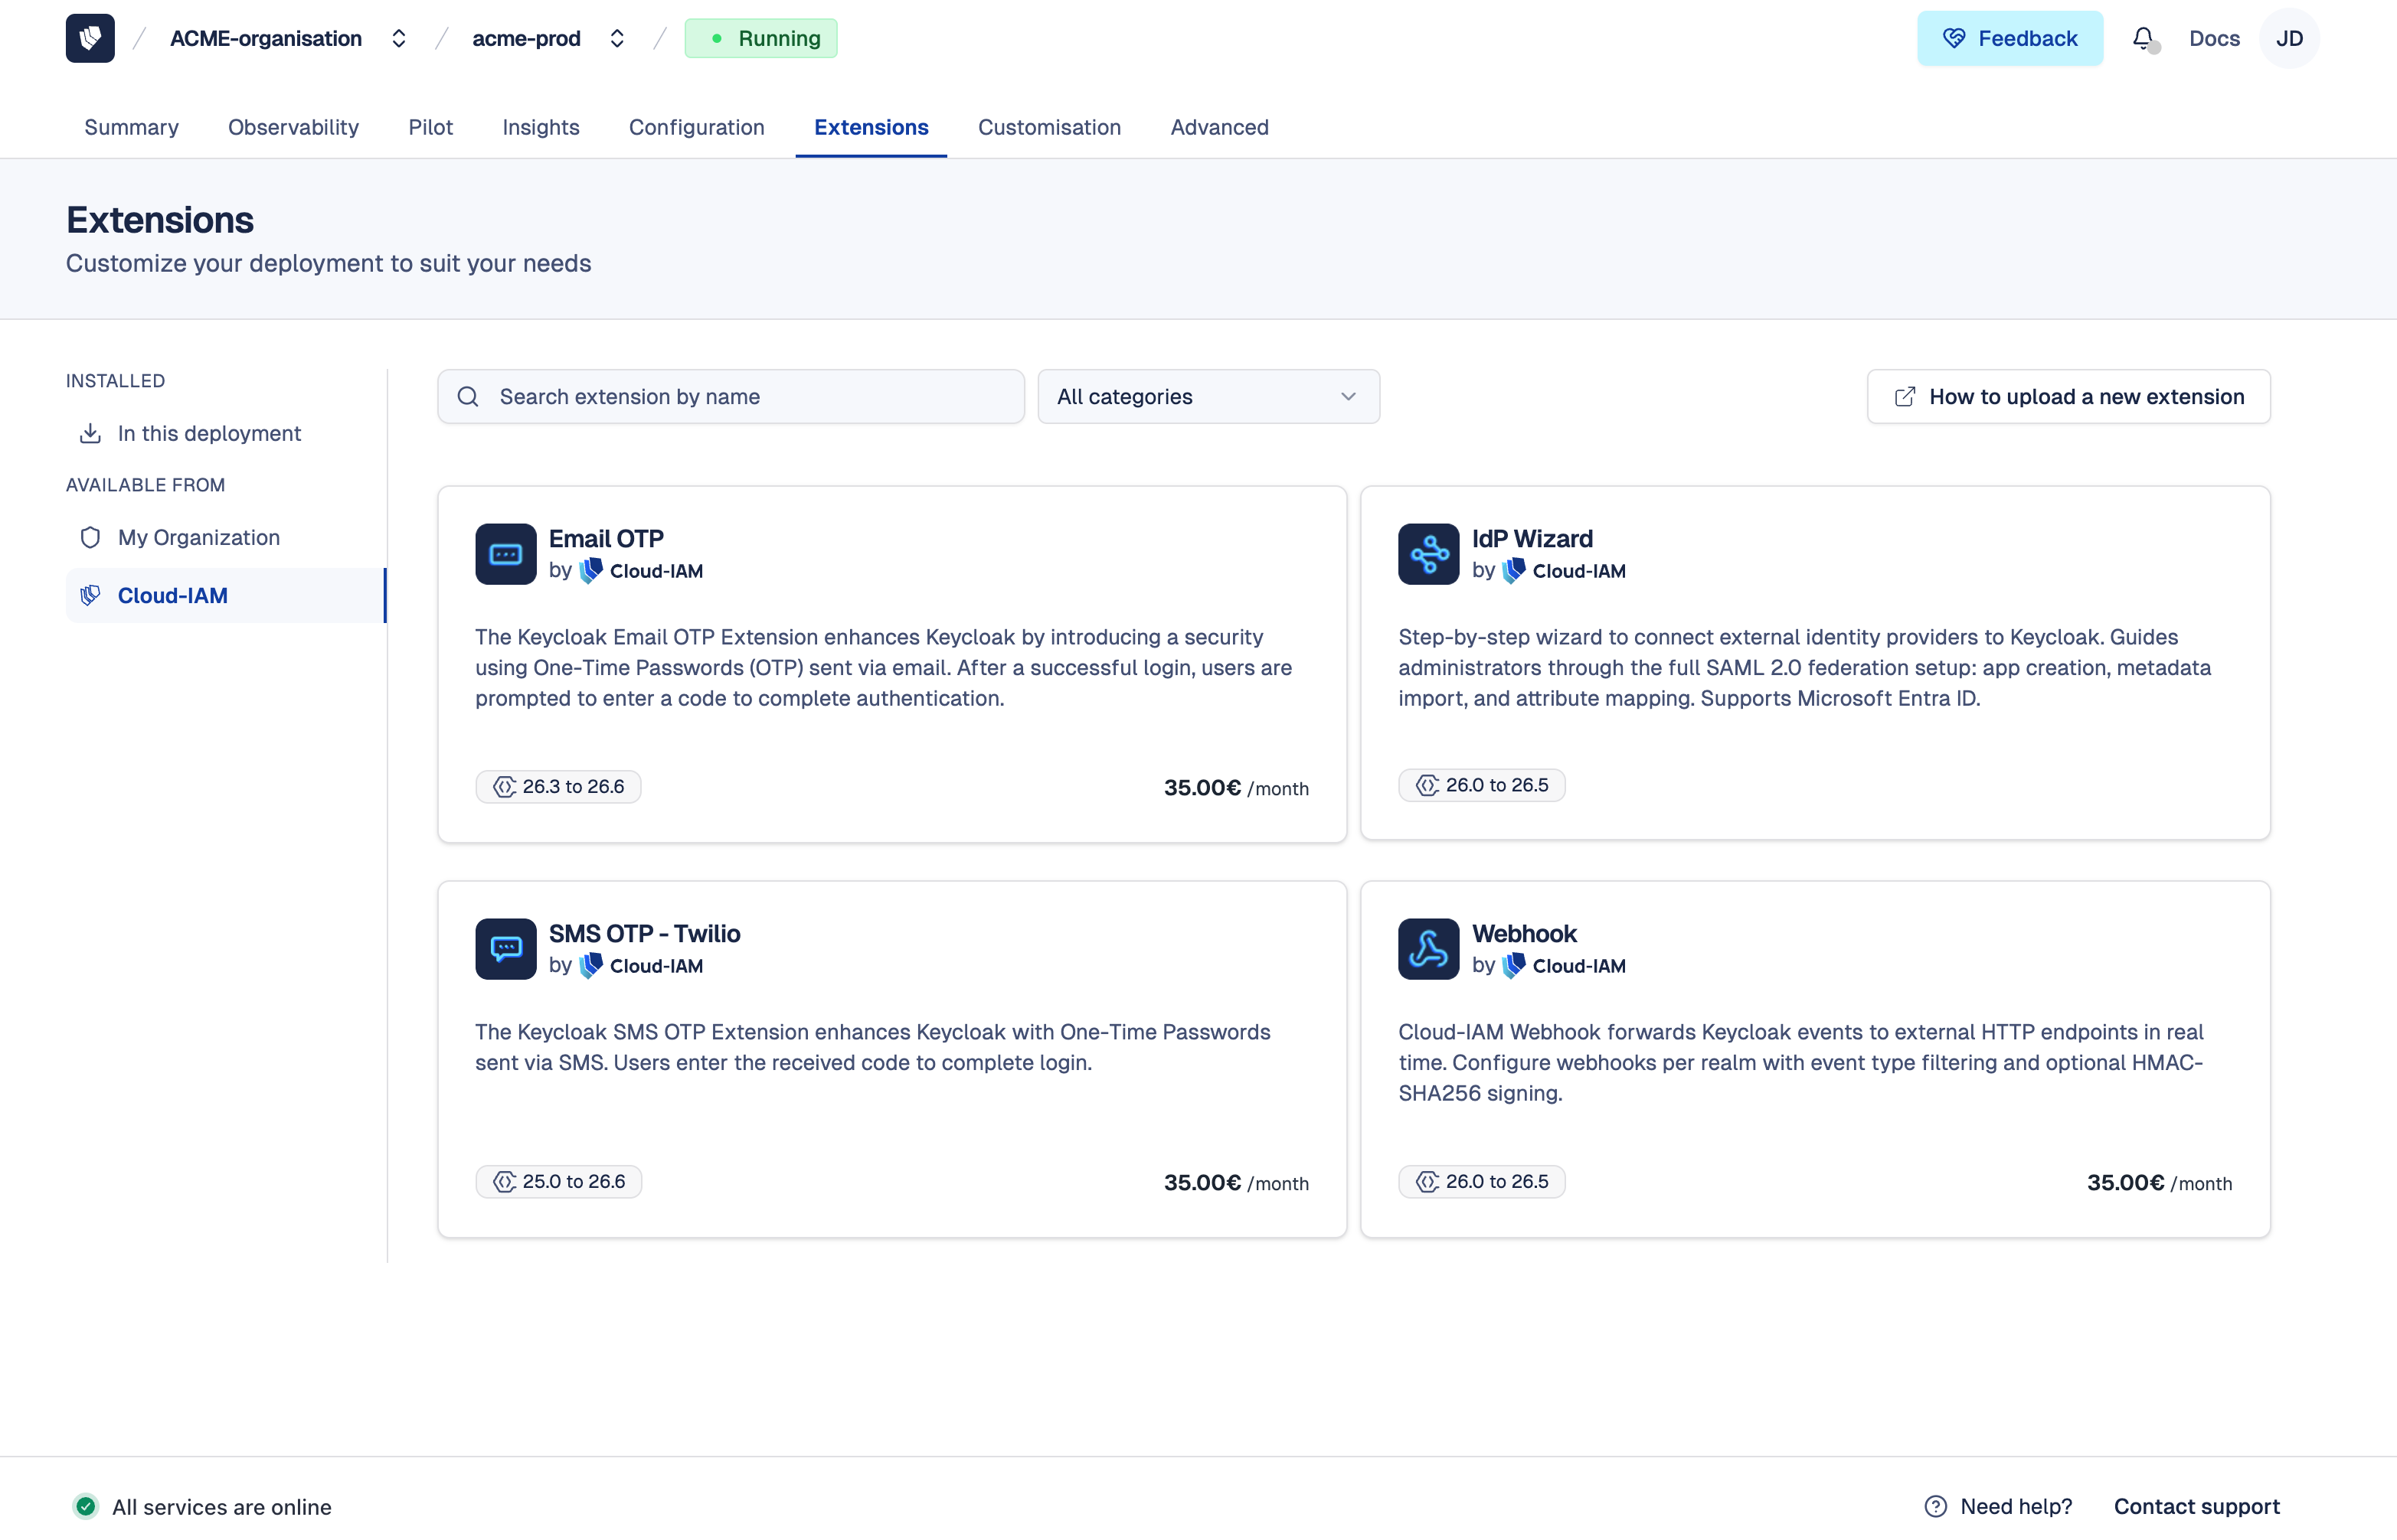Click the external link icon on upload button
2397x1540 pixels.
pos(1905,397)
